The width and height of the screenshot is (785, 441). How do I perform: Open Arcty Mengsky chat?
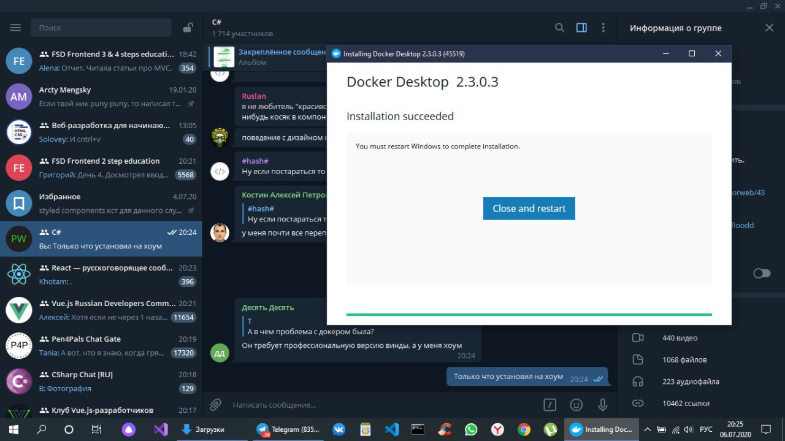coord(101,96)
